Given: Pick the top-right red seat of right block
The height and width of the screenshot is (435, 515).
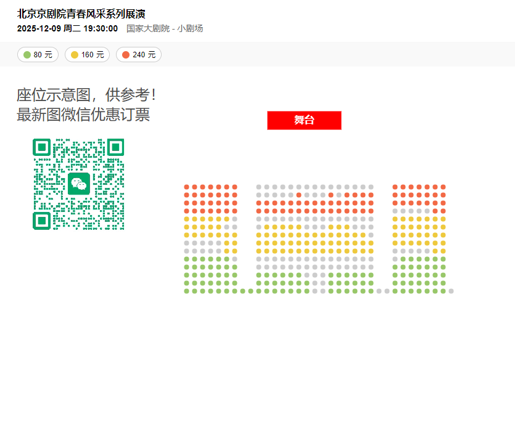Looking at the screenshot, I should click(x=443, y=187).
